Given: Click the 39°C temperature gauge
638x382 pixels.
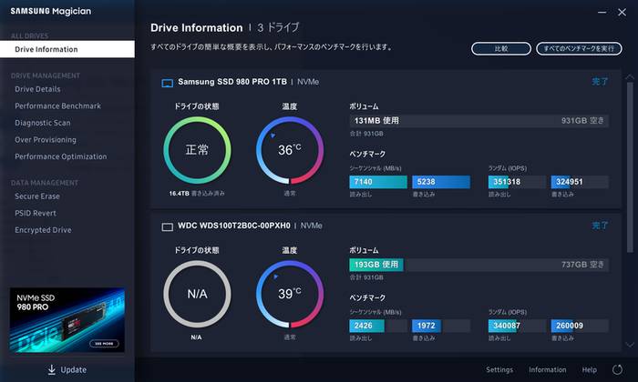Looking at the screenshot, I should point(290,294).
